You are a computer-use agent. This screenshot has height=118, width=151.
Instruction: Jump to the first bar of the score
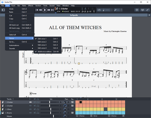click(37, 10)
